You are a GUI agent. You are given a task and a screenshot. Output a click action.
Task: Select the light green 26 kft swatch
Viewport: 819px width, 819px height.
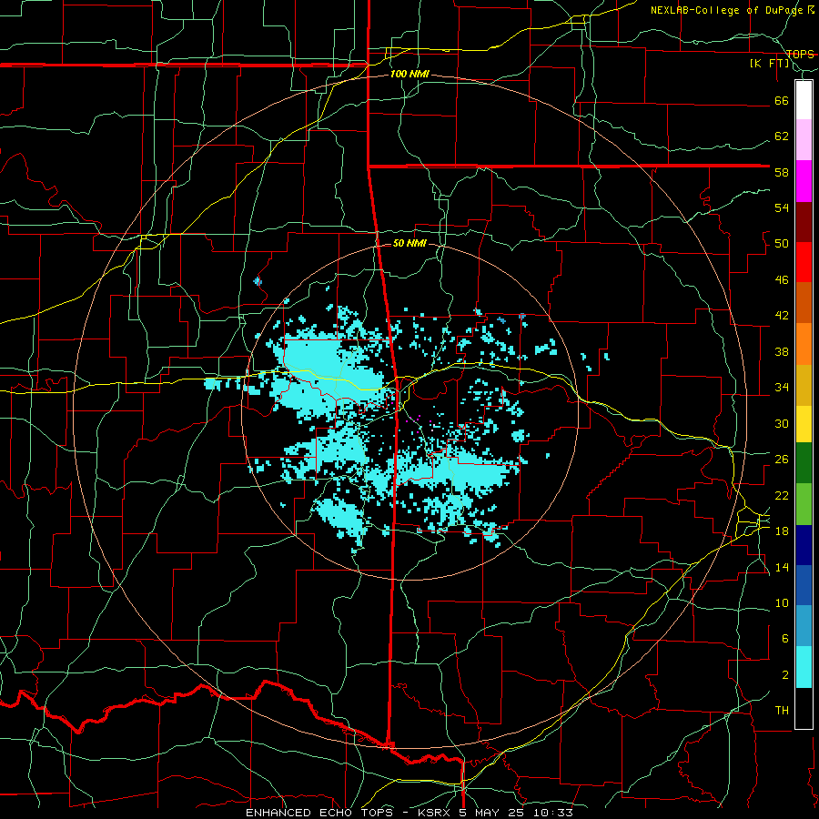tap(804, 504)
